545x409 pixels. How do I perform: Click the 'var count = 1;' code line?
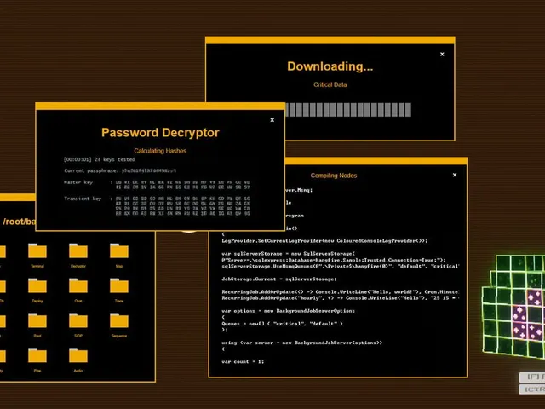(x=243, y=361)
